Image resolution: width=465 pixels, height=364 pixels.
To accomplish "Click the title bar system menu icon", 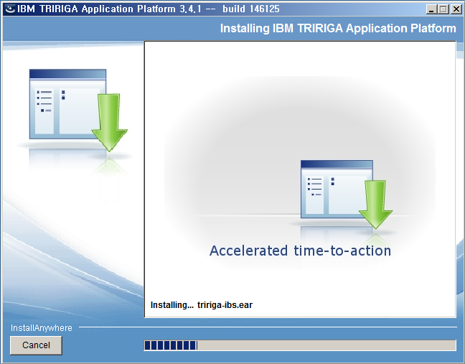I will click(x=10, y=9).
